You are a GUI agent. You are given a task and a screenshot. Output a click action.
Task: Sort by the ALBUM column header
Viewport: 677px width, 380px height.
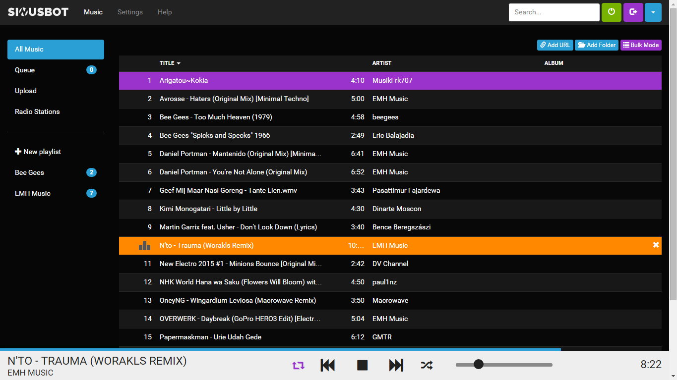tap(554, 63)
